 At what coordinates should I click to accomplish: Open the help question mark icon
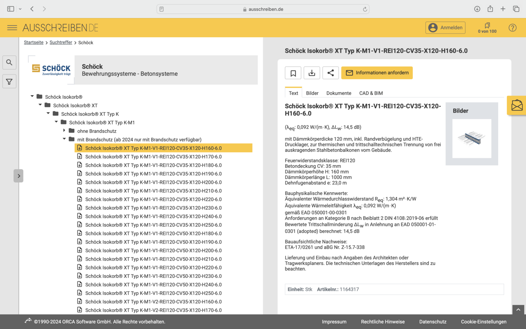click(x=512, y=28)
